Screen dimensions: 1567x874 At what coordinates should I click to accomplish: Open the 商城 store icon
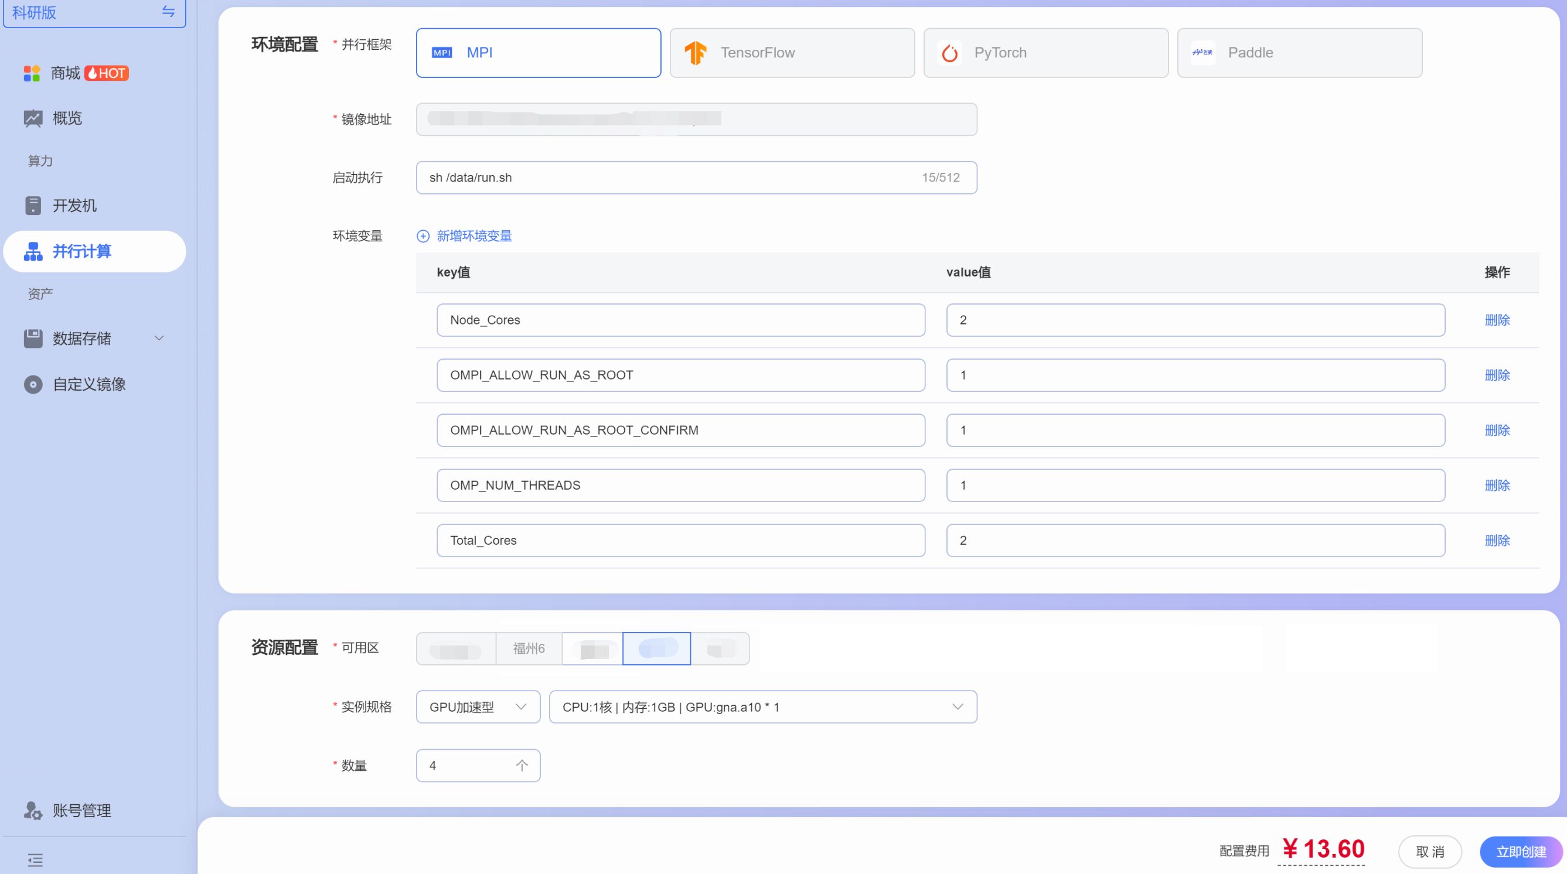32,73
